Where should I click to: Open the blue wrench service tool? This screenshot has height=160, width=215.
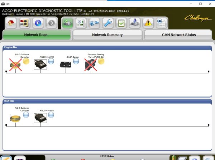108,23
